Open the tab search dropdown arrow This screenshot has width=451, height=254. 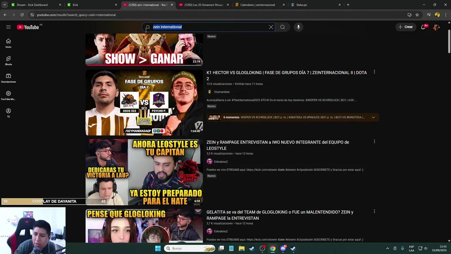[5, 5]
